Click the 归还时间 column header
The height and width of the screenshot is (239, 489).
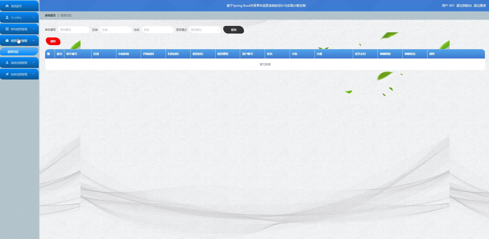178,54
